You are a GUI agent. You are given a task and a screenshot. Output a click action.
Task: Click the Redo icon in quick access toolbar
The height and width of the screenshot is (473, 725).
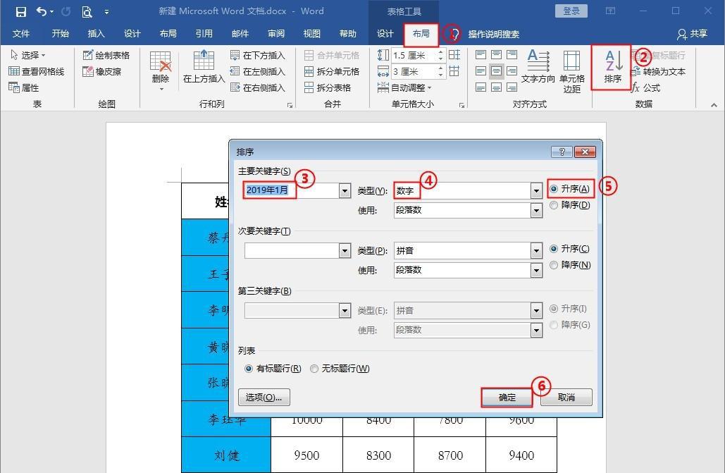66,11
